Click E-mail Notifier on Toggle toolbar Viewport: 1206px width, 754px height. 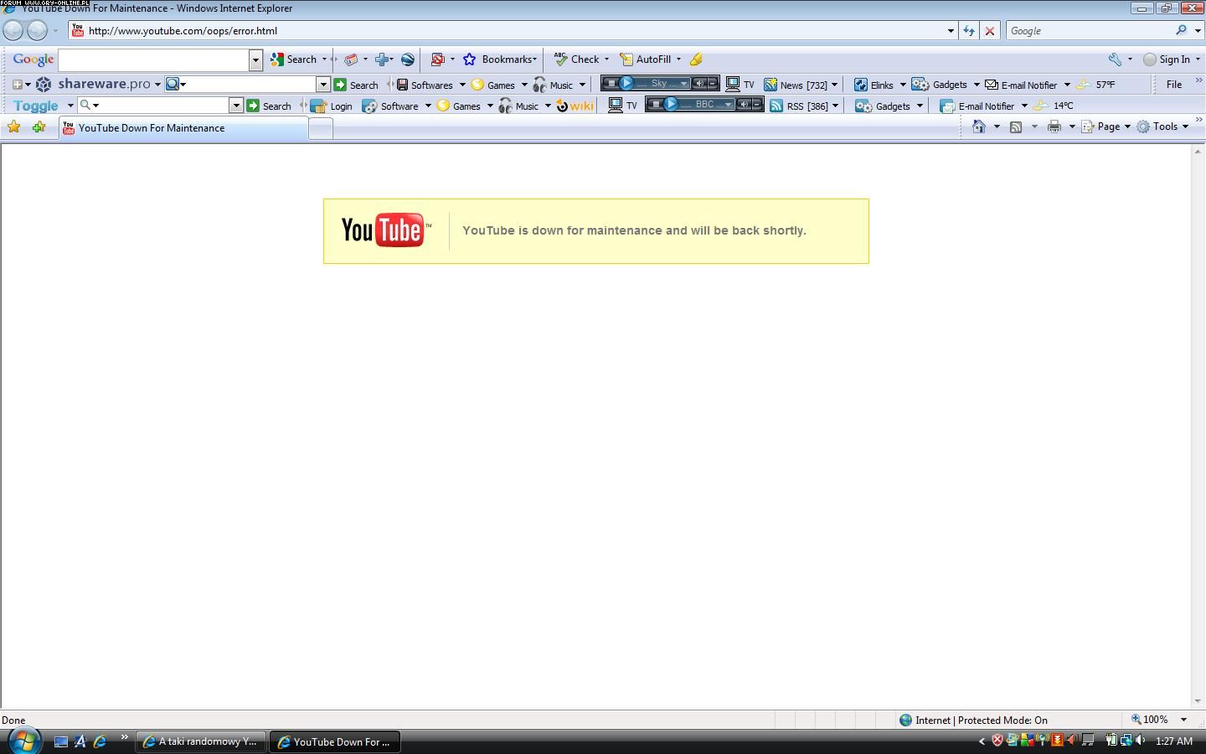(978, 106)
